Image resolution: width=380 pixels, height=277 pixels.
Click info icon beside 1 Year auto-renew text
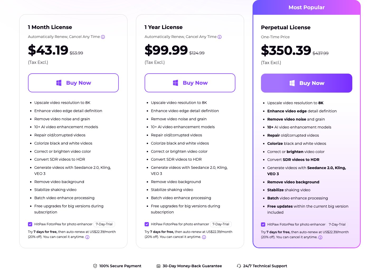click(x=220, y=37)
